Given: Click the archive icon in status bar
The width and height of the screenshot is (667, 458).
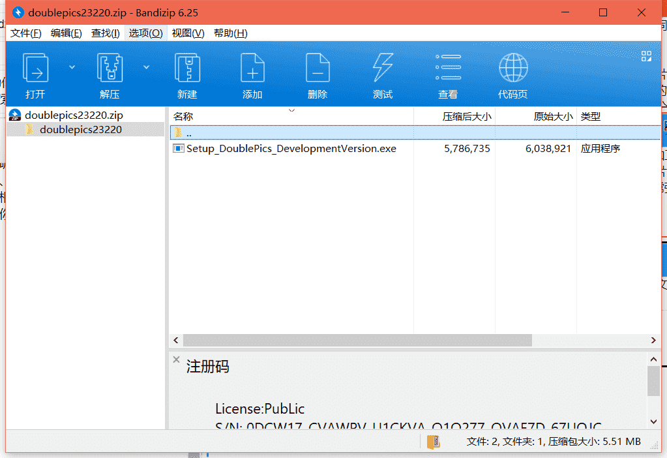Looking at the screenshot, I should coord(434,442).
